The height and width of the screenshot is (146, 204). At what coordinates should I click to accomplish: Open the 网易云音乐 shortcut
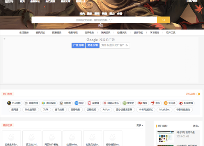[x=112, y=103]
